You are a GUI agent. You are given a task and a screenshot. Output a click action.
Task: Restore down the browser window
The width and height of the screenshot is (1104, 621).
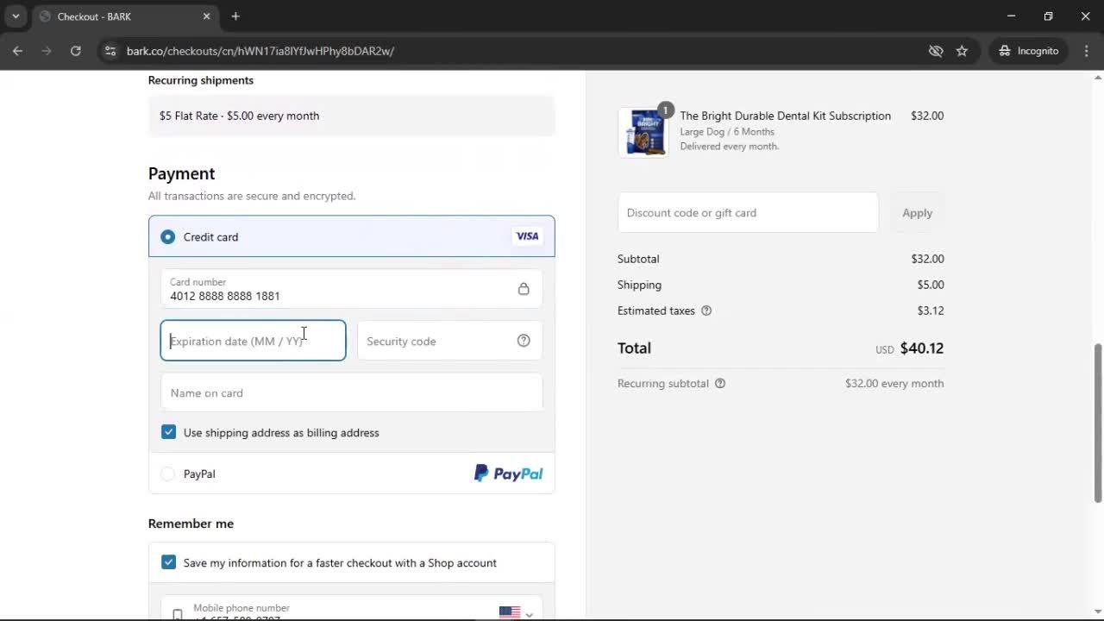point(1048,16)
